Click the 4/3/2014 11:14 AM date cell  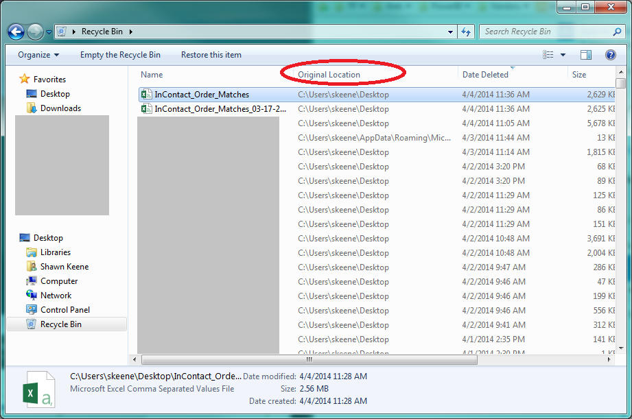[x=495, y=152]
